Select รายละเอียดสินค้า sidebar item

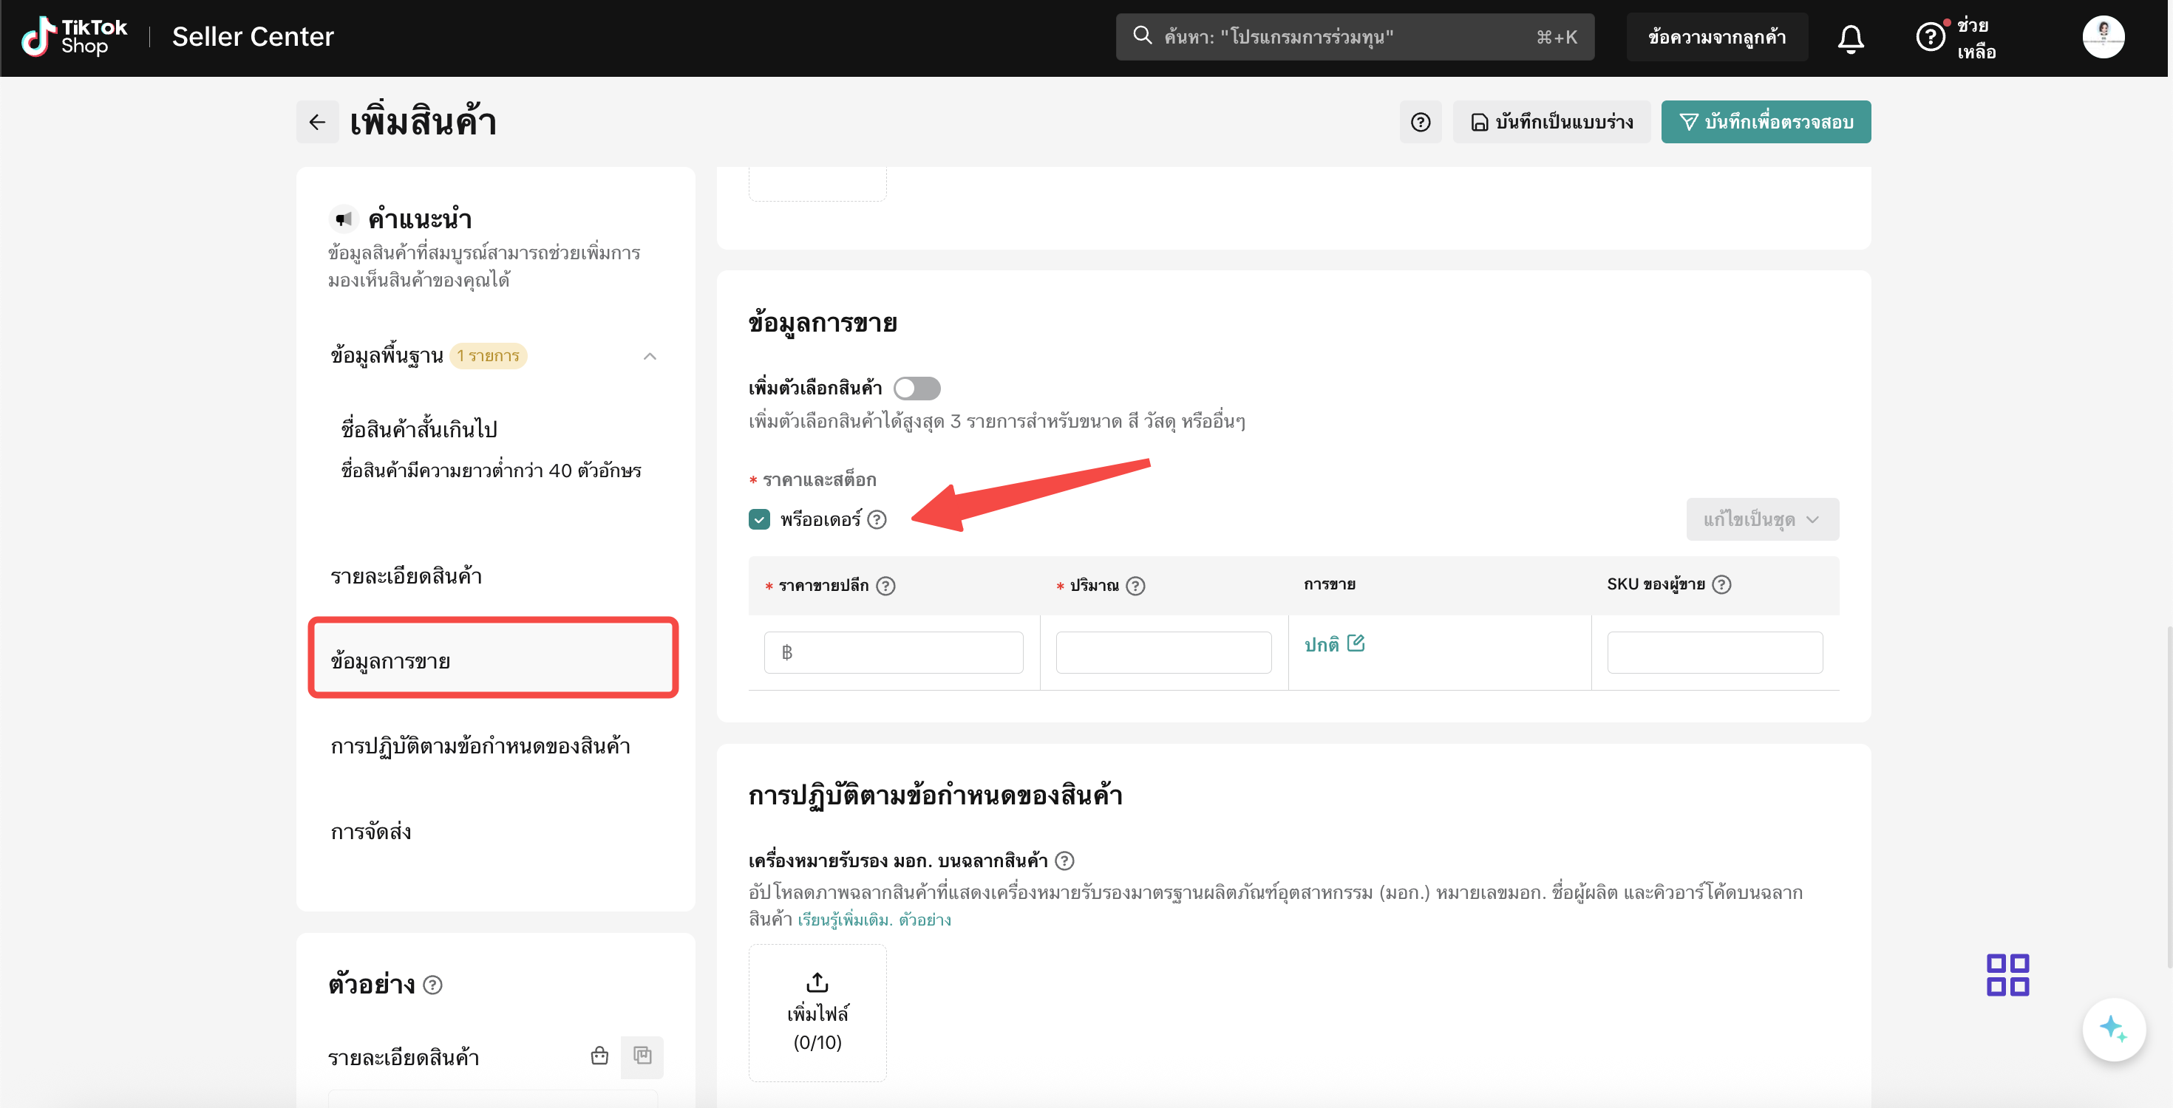click(407, 576)
